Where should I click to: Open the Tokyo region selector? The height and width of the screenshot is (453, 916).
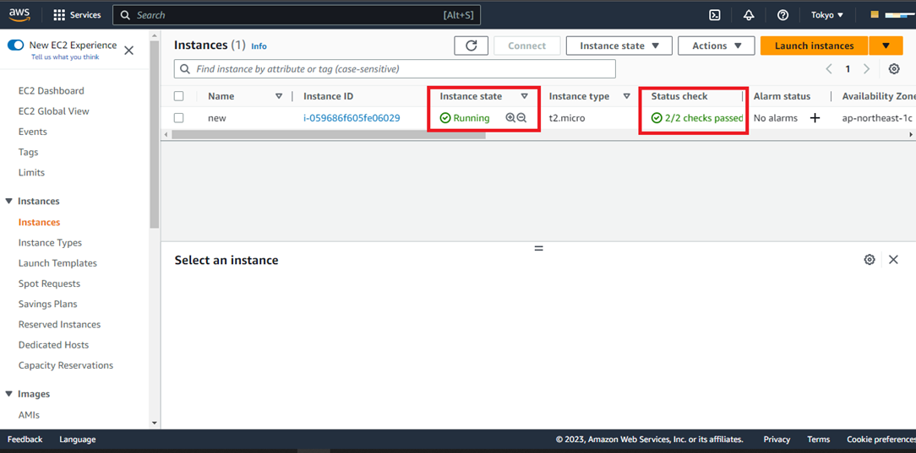click(x=827, y=15)
